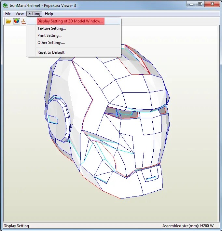Click the Pepakura app icon in title bar

coord(6,6)
